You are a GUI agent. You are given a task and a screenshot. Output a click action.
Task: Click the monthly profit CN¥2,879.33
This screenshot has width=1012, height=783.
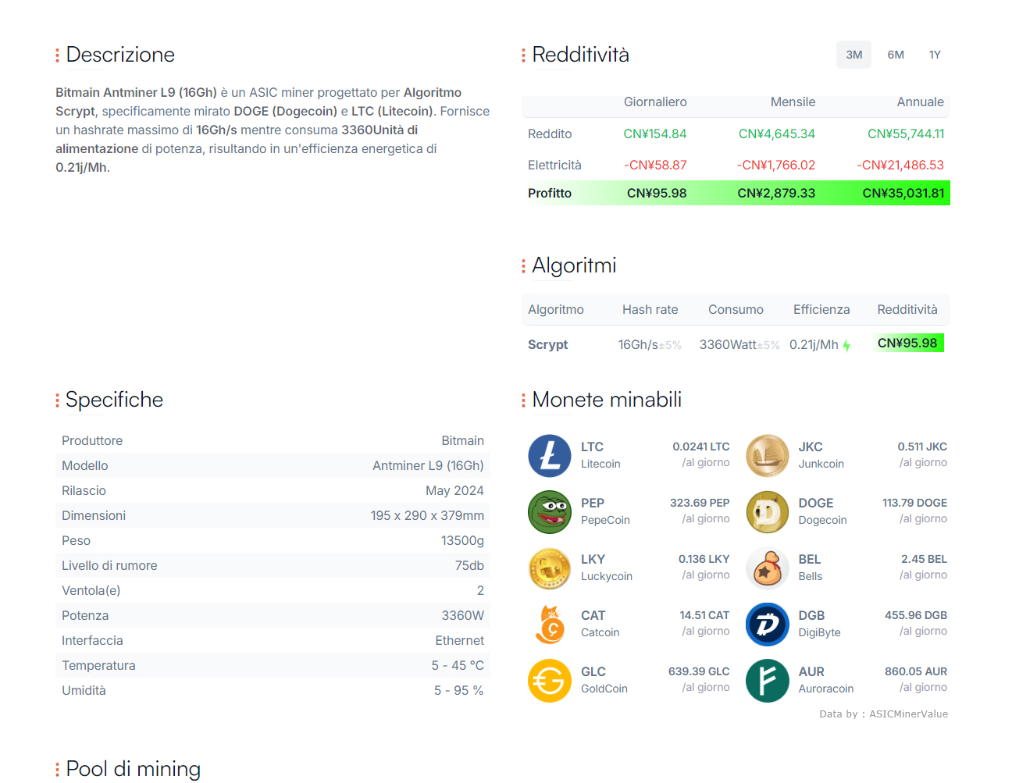776,193
